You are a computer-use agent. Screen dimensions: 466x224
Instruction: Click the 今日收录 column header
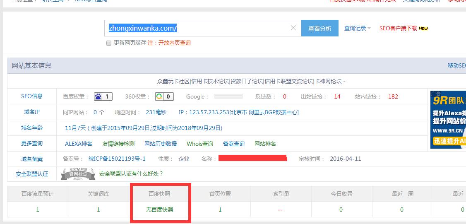click(342, 194)
